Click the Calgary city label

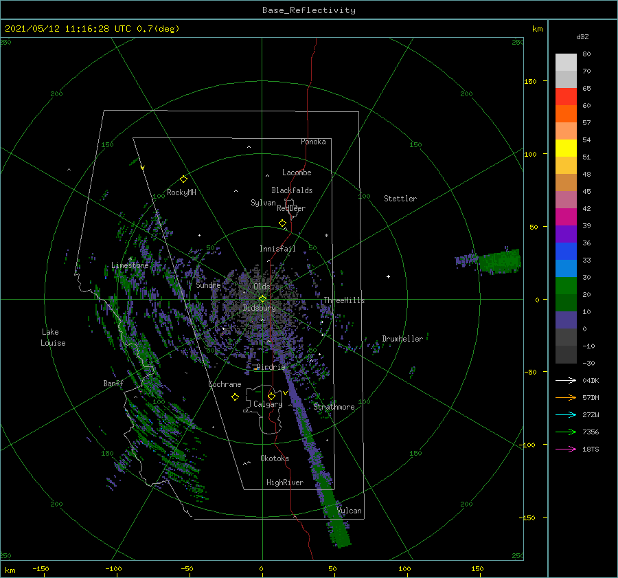(268, 404)
